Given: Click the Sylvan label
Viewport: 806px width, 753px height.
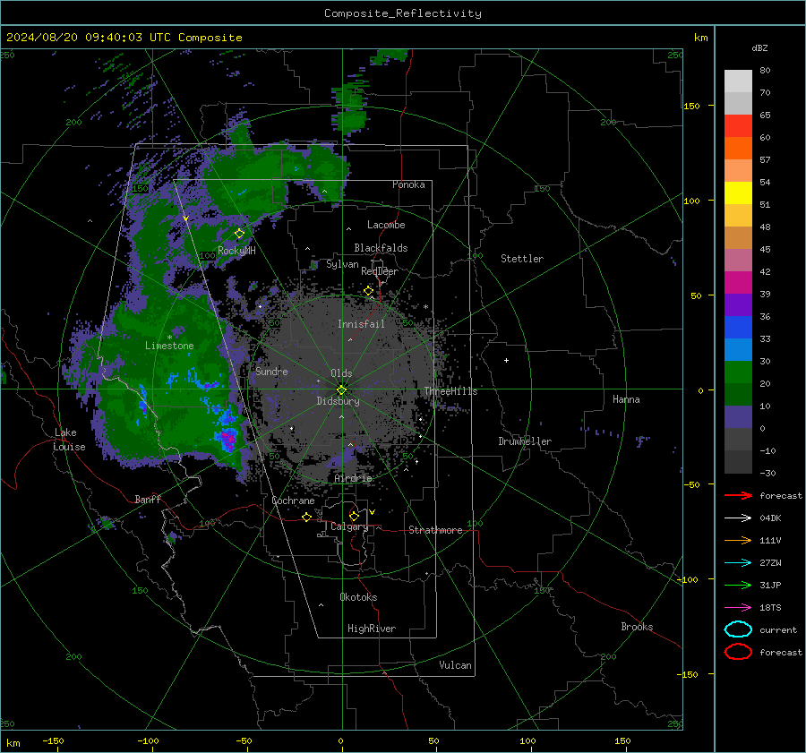Looking at the screenshot, I should click(x=342, y=264).
